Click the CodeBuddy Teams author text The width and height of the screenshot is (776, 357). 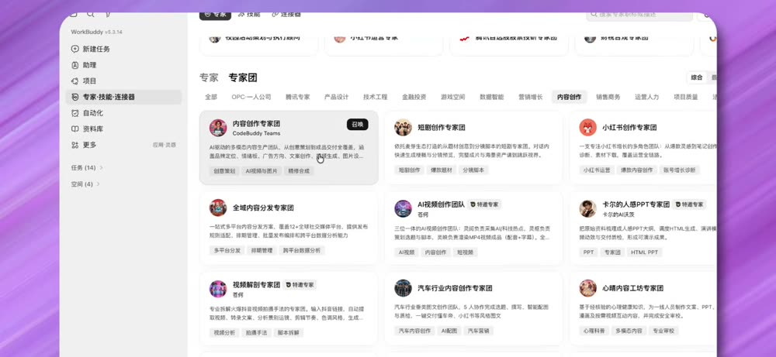256,133
